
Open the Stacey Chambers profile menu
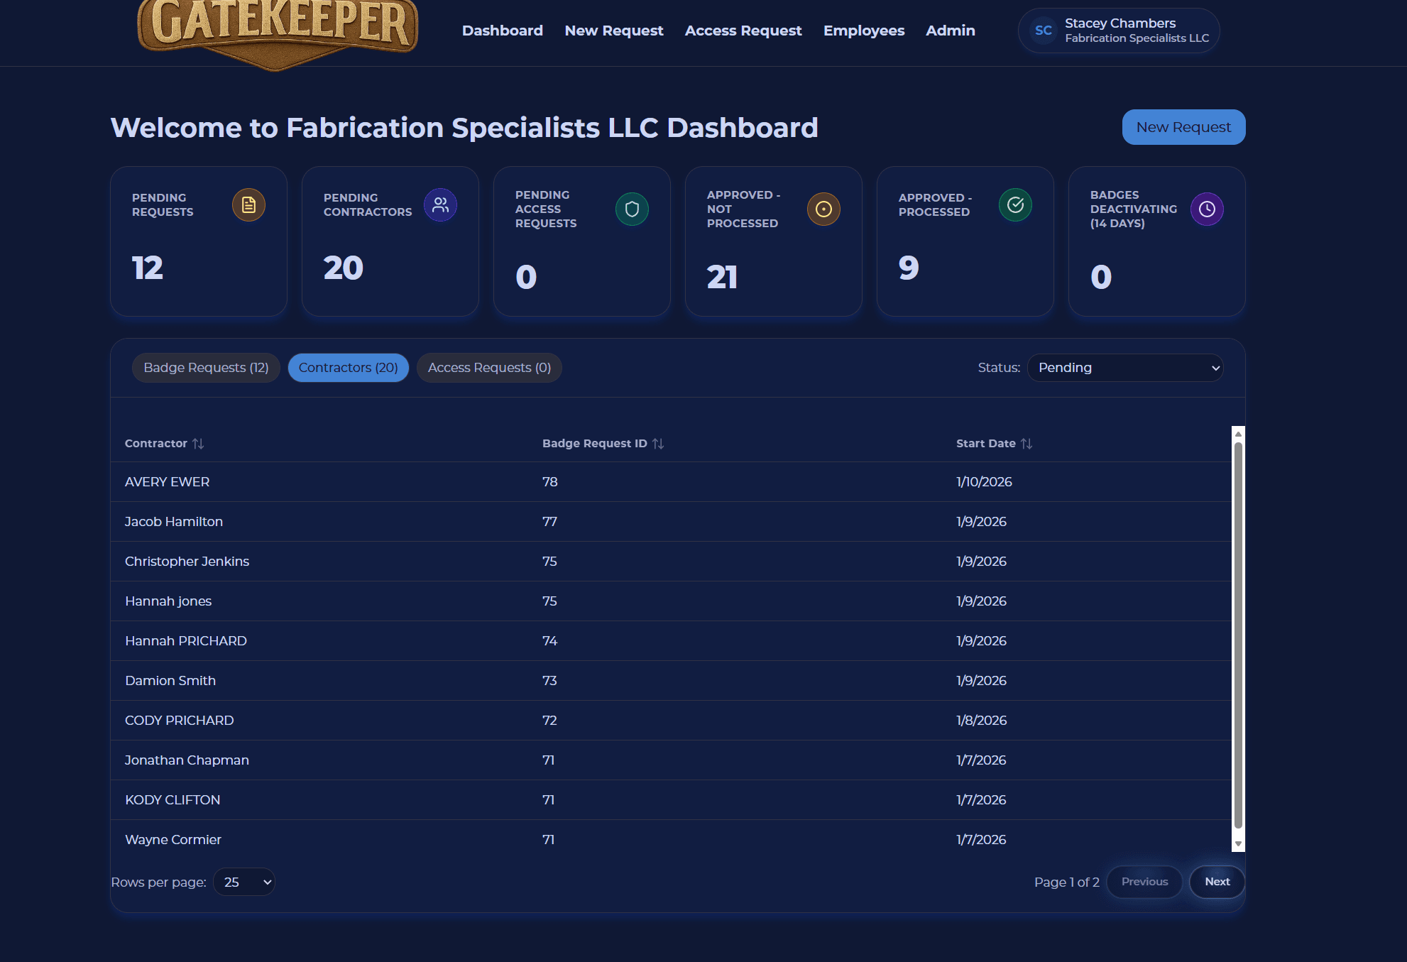(x=1119, y=31)
